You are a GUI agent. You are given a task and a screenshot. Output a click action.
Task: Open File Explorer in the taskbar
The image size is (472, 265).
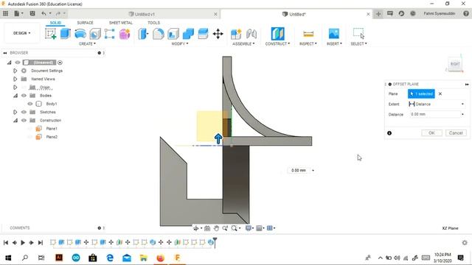[144, 258]
